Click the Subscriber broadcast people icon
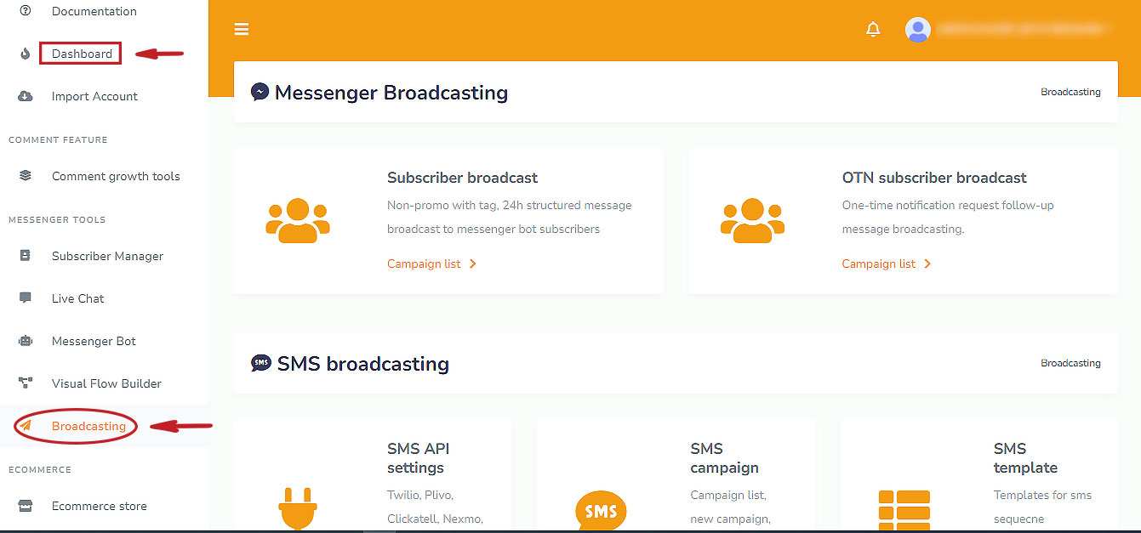Image resolution: width=1141 pixels, height=533 pixels. click(297, 221)
